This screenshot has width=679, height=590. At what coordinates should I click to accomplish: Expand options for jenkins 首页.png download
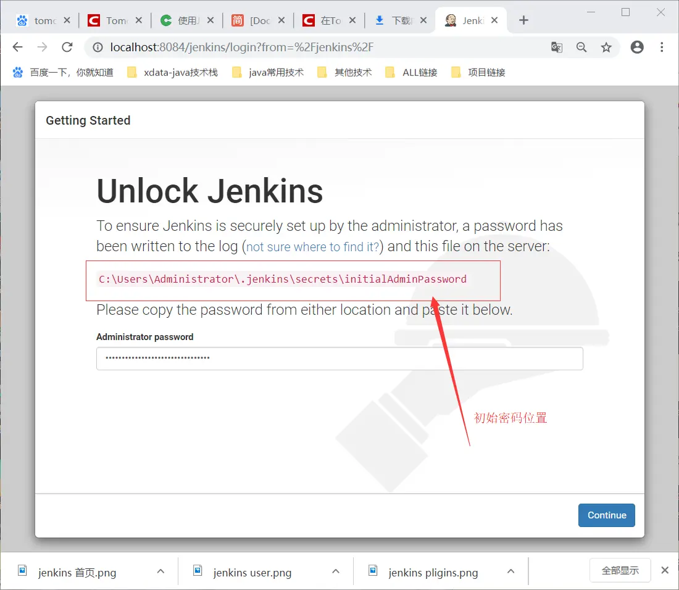160,571
